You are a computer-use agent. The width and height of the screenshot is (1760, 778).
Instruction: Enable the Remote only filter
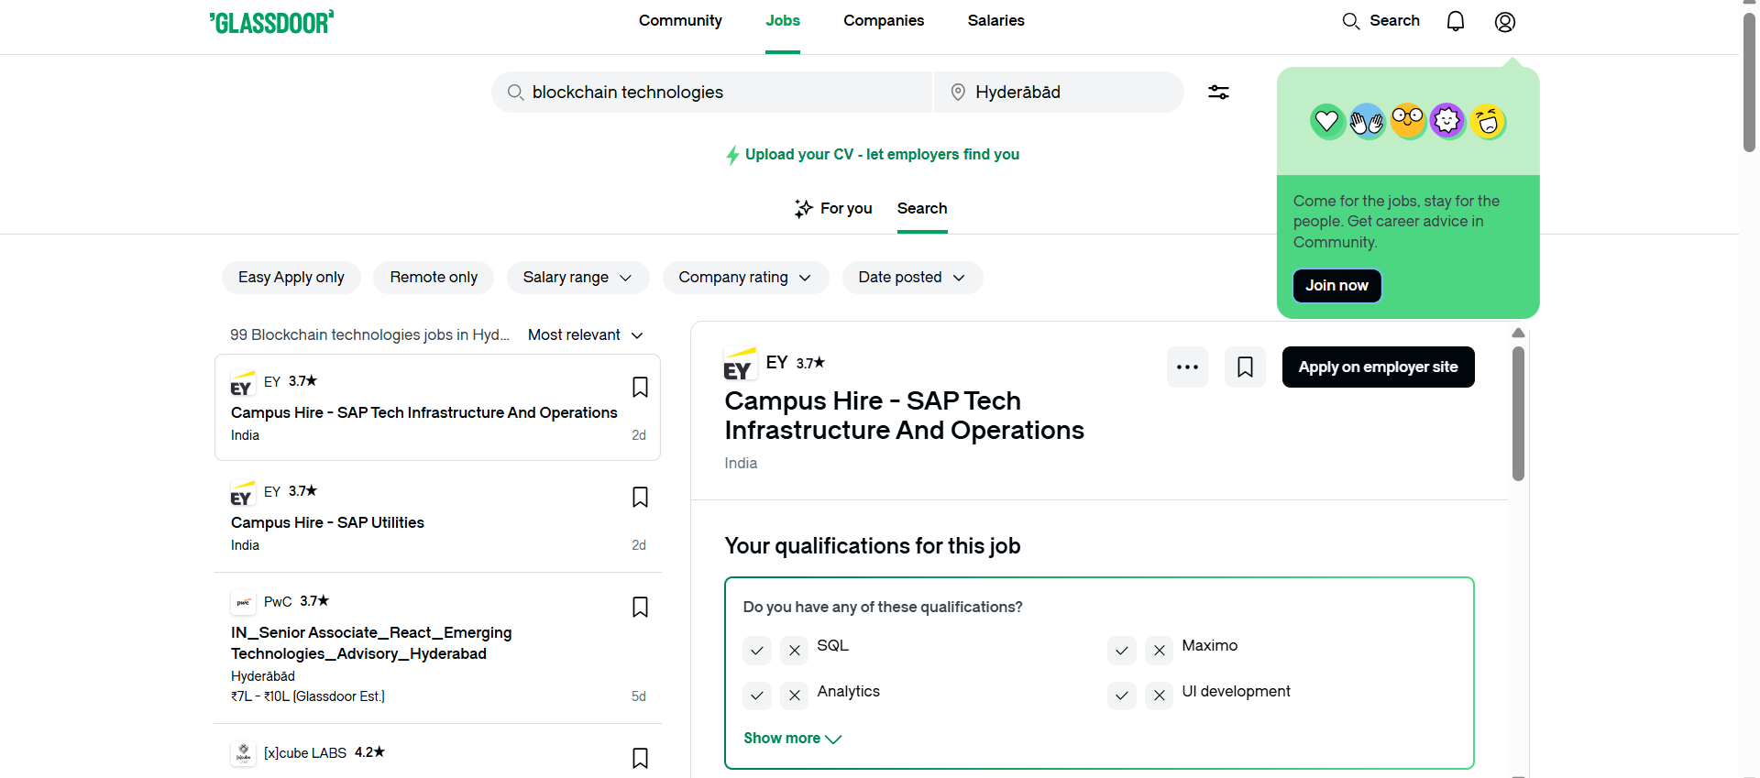[x=433, y=278]
